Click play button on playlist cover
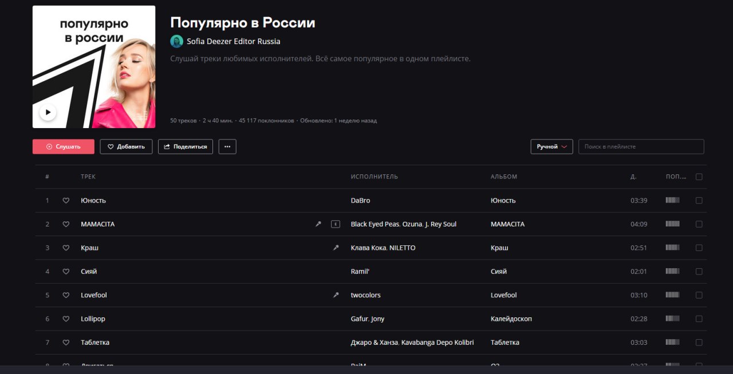This screenshot has width=733, height=374. [48, 112]
